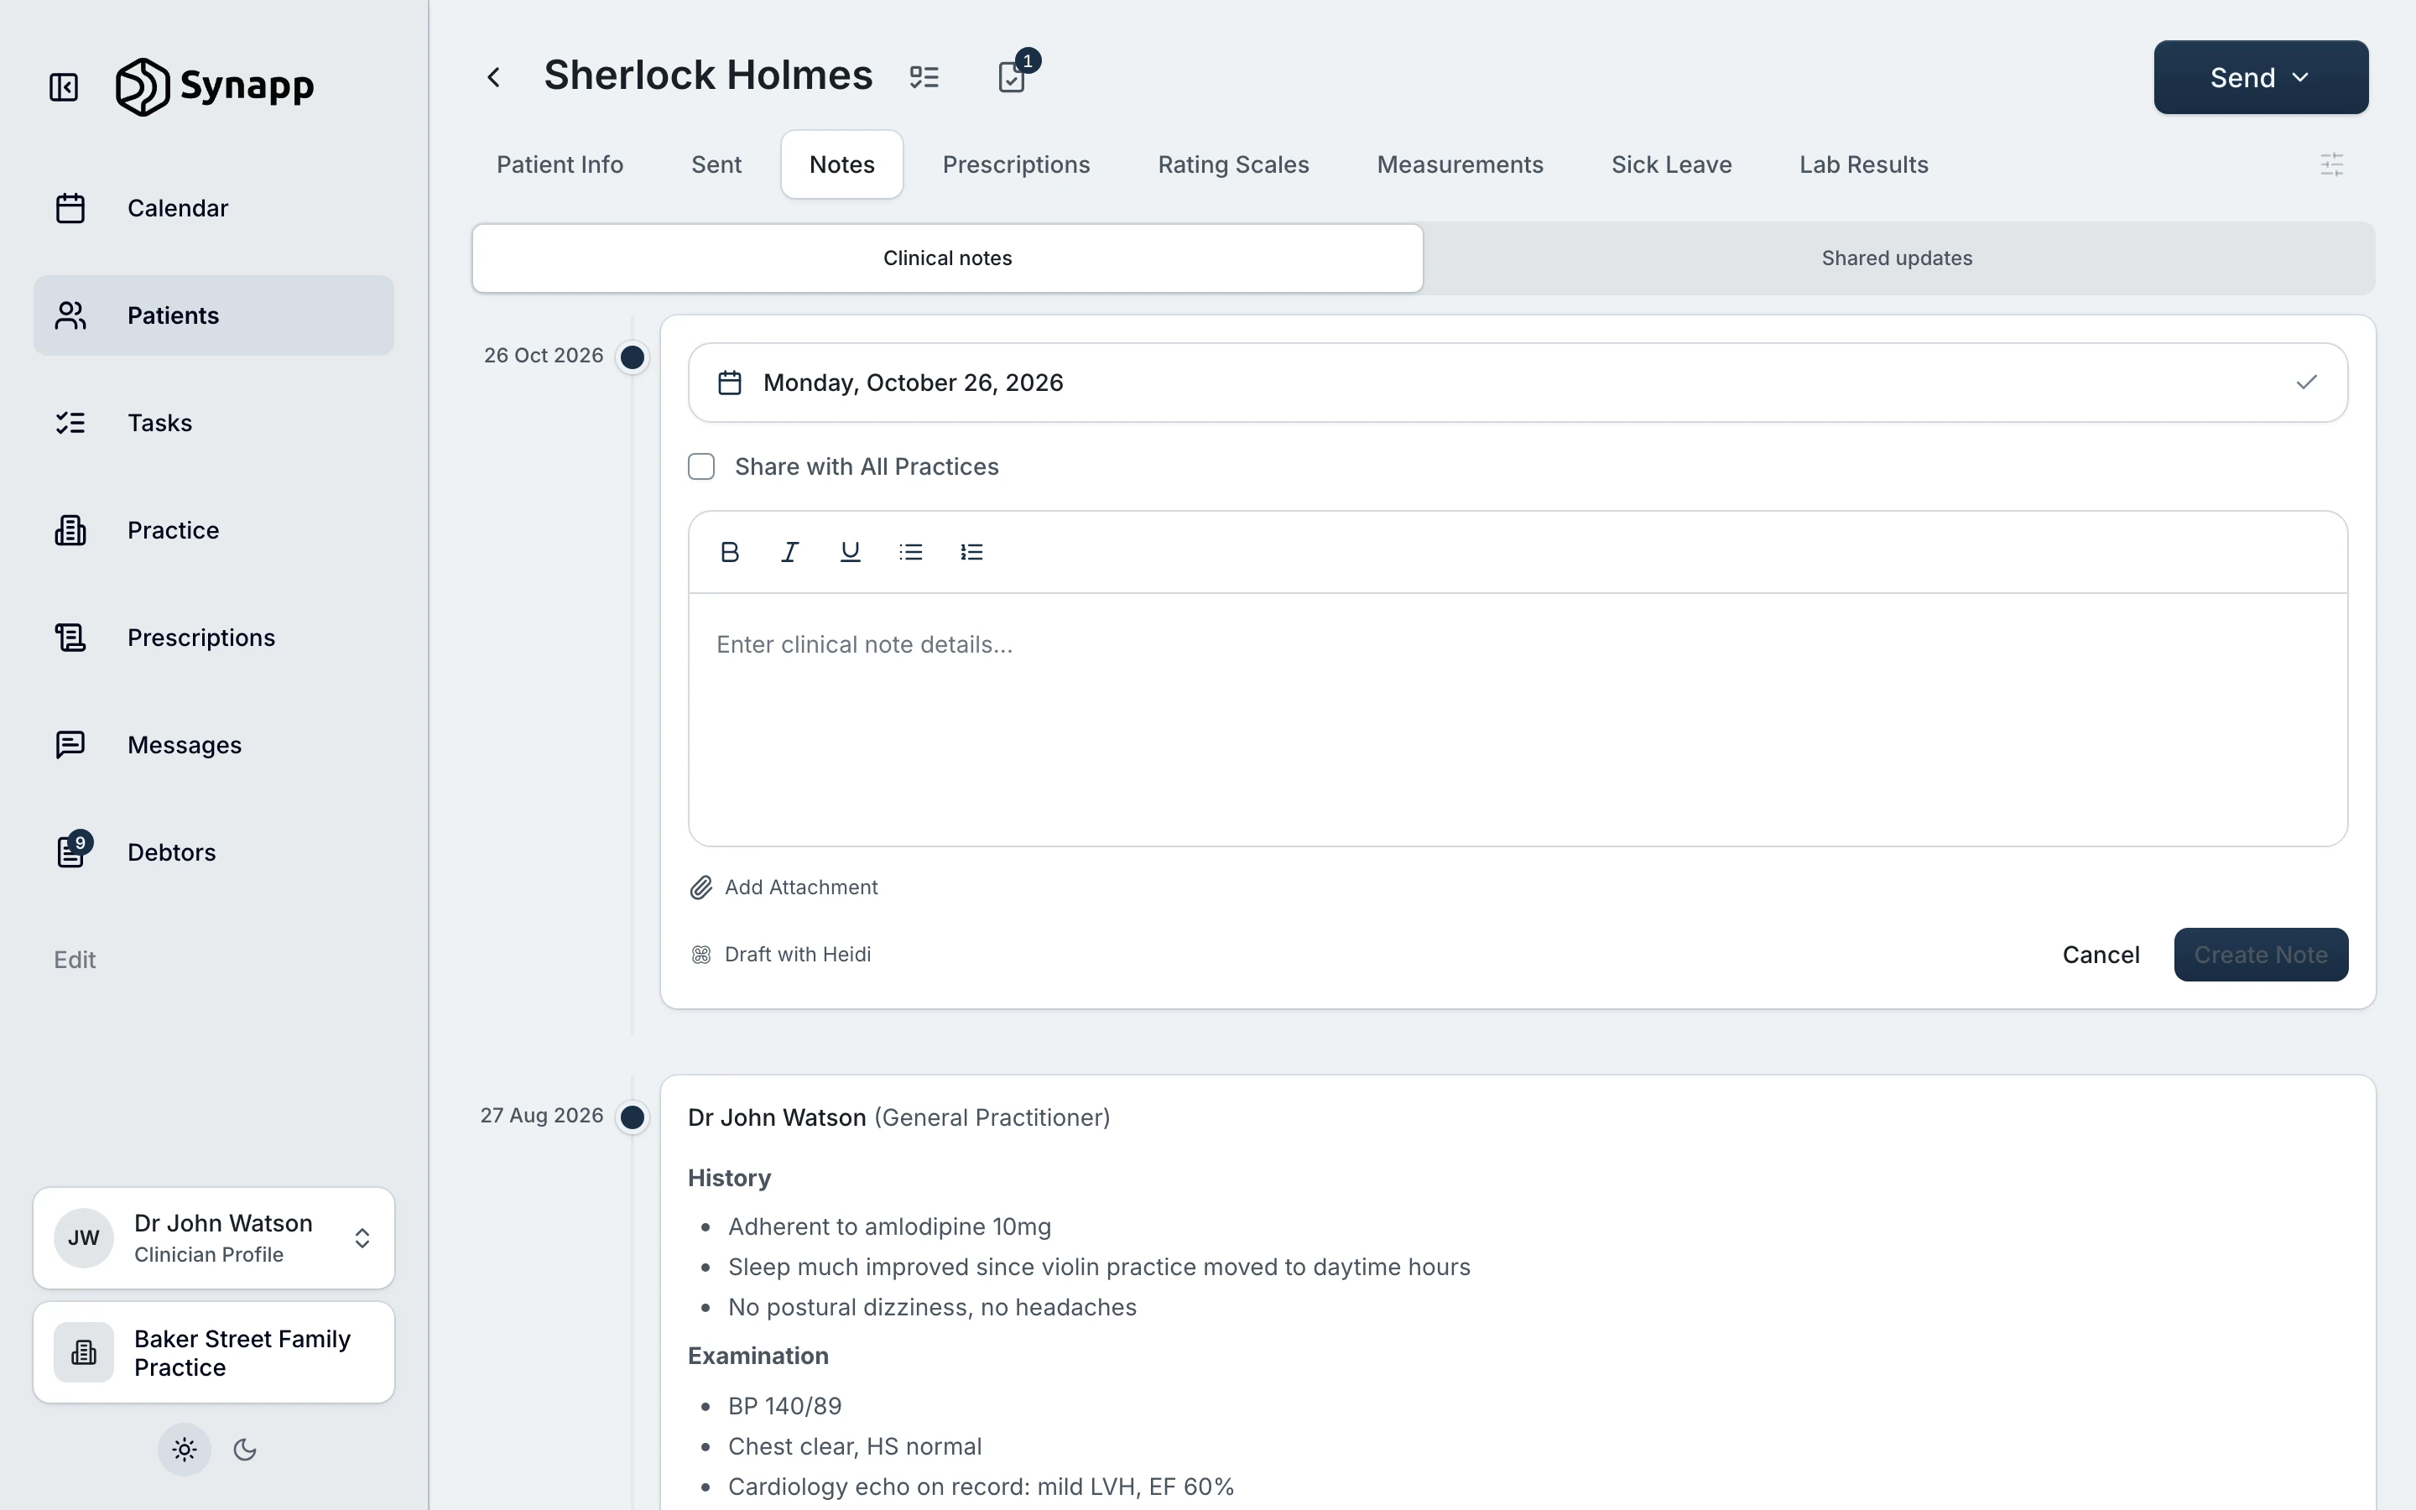The image size is (2416, 1510).
Task: Open the Sick Leave tab
Action: pyautogui.click(x=1671, y=164)
